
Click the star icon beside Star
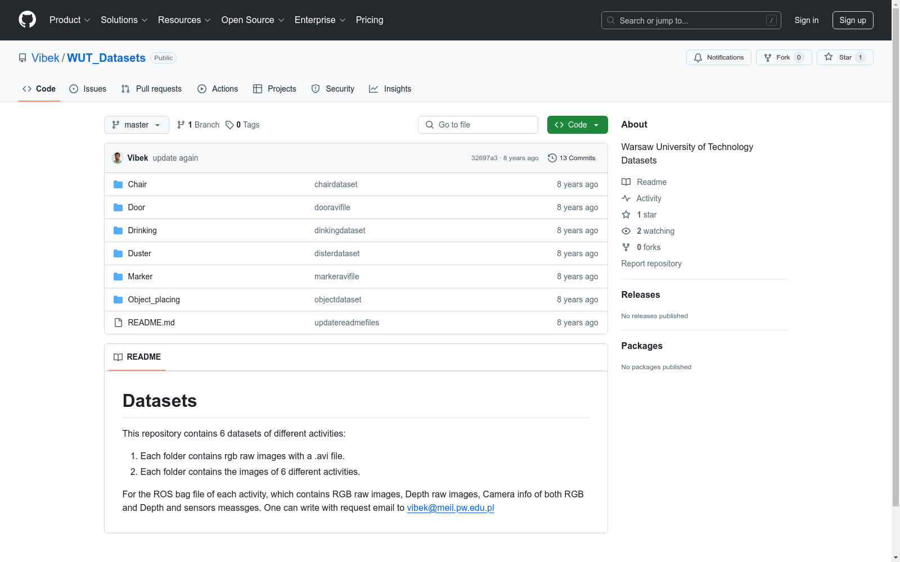pyautogui.click(x=829, y=57)
